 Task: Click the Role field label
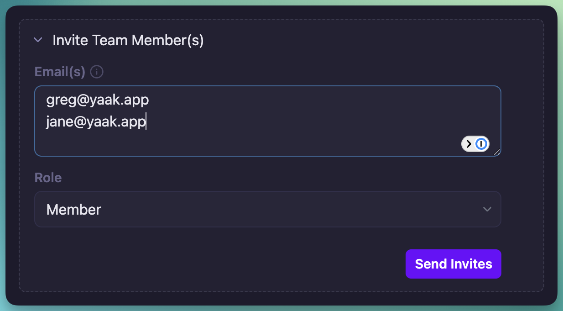48,178
